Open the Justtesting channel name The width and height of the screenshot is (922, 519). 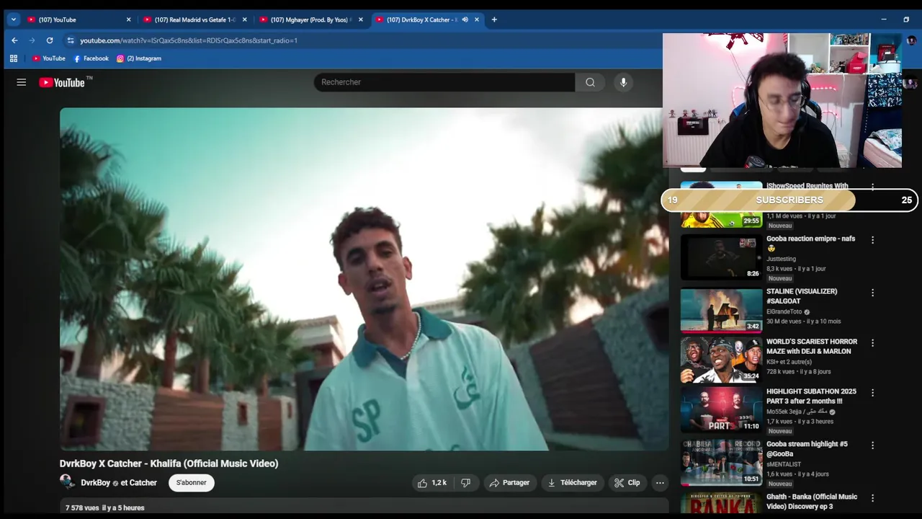(781, 259)
